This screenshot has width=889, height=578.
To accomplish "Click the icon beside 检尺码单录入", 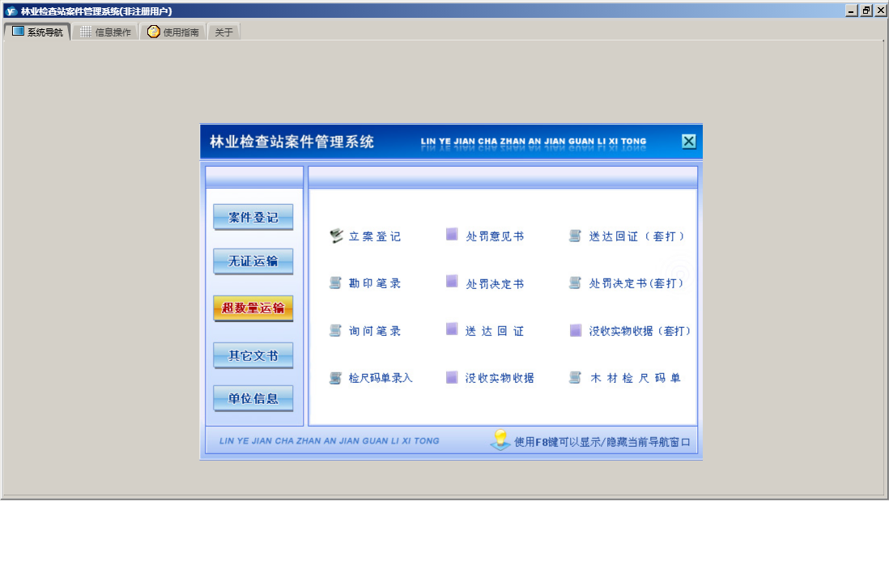I will (336, 377).
